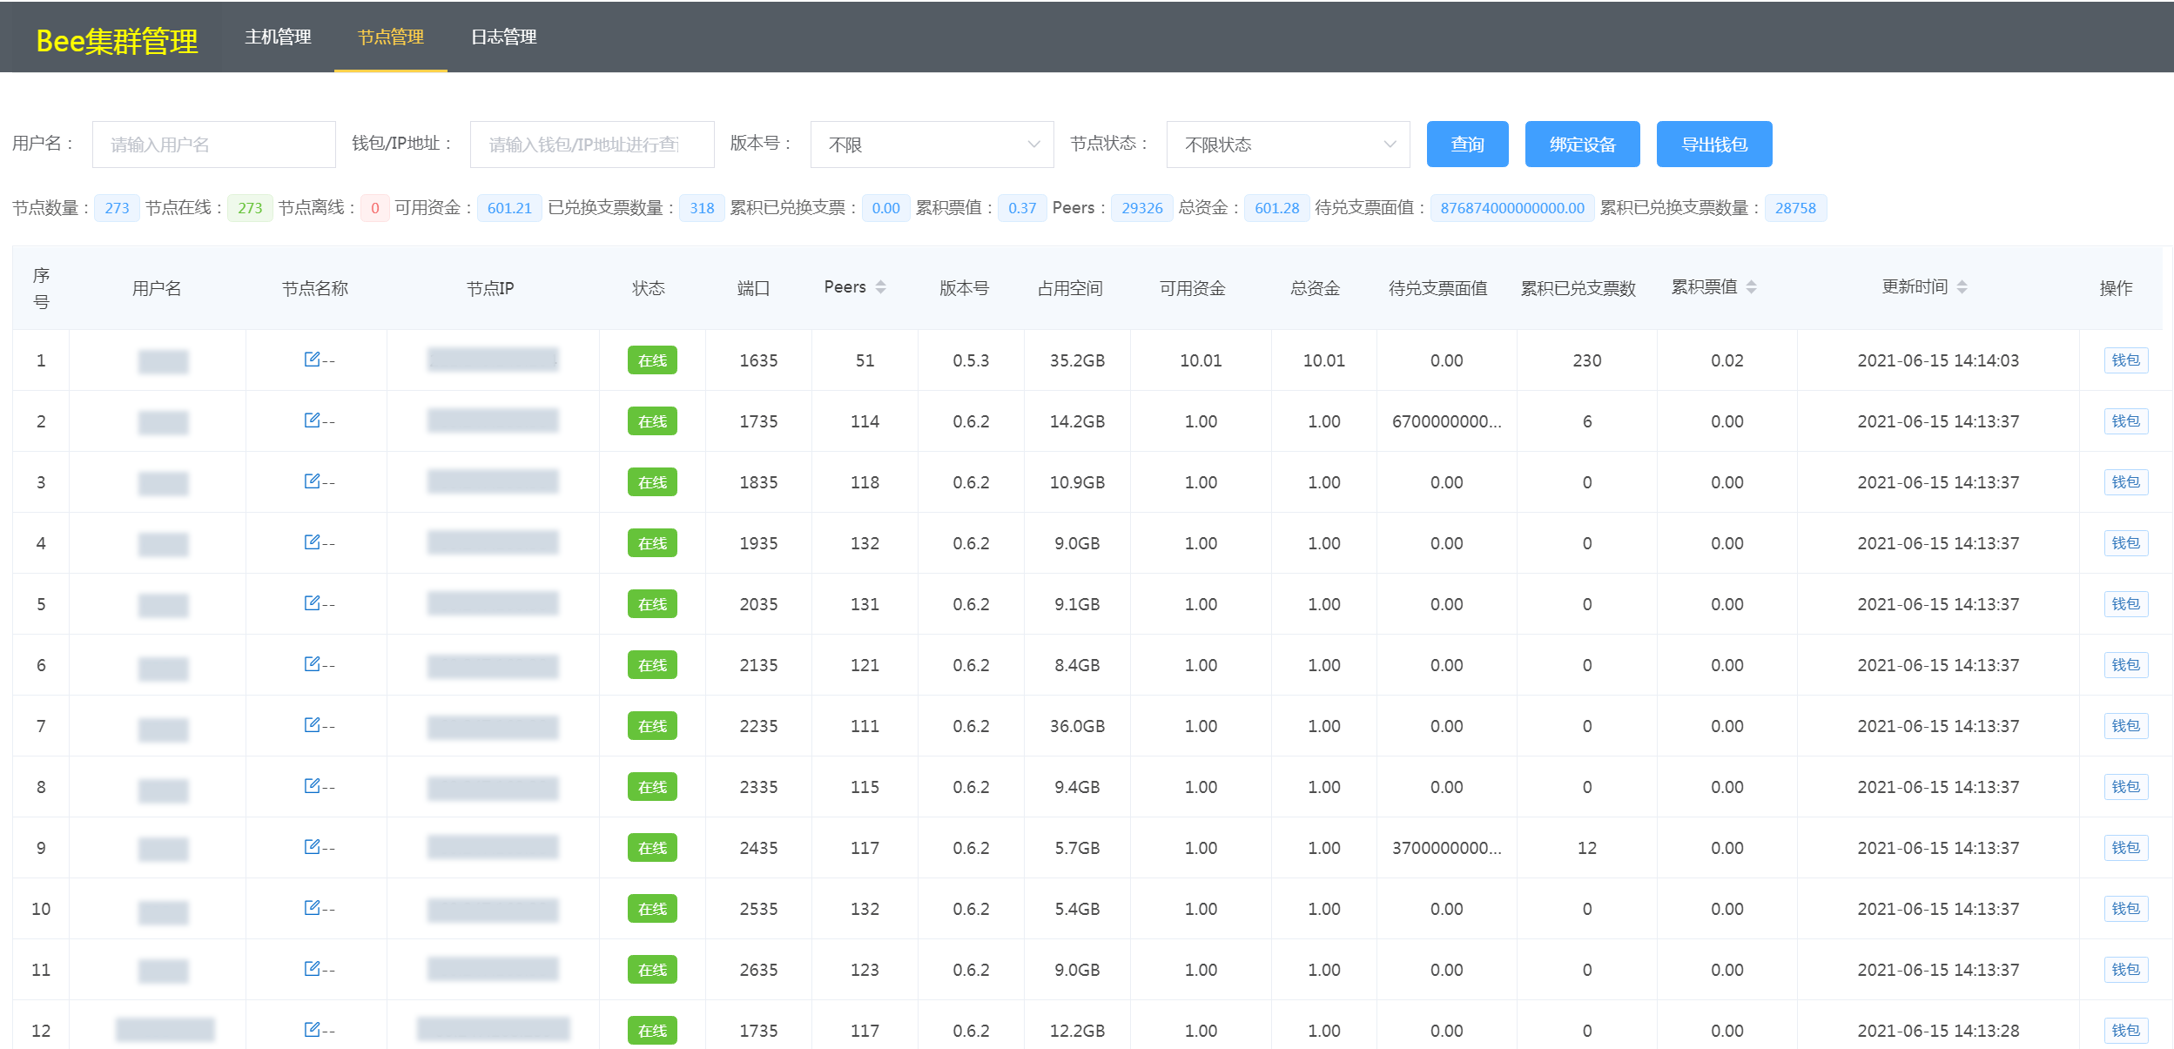Click edit node name icon in row 9
Image resolution: width=2174 pixels, height=1049 pixels.
[312, 847]
